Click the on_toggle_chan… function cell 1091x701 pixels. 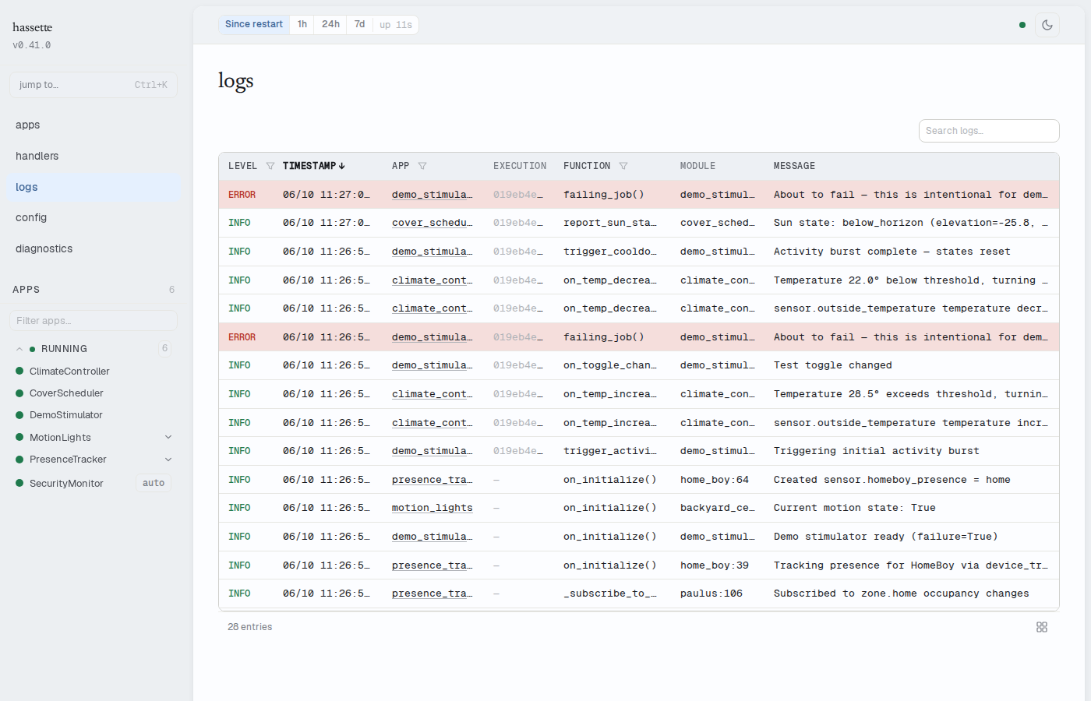click(x=610, y=365)
